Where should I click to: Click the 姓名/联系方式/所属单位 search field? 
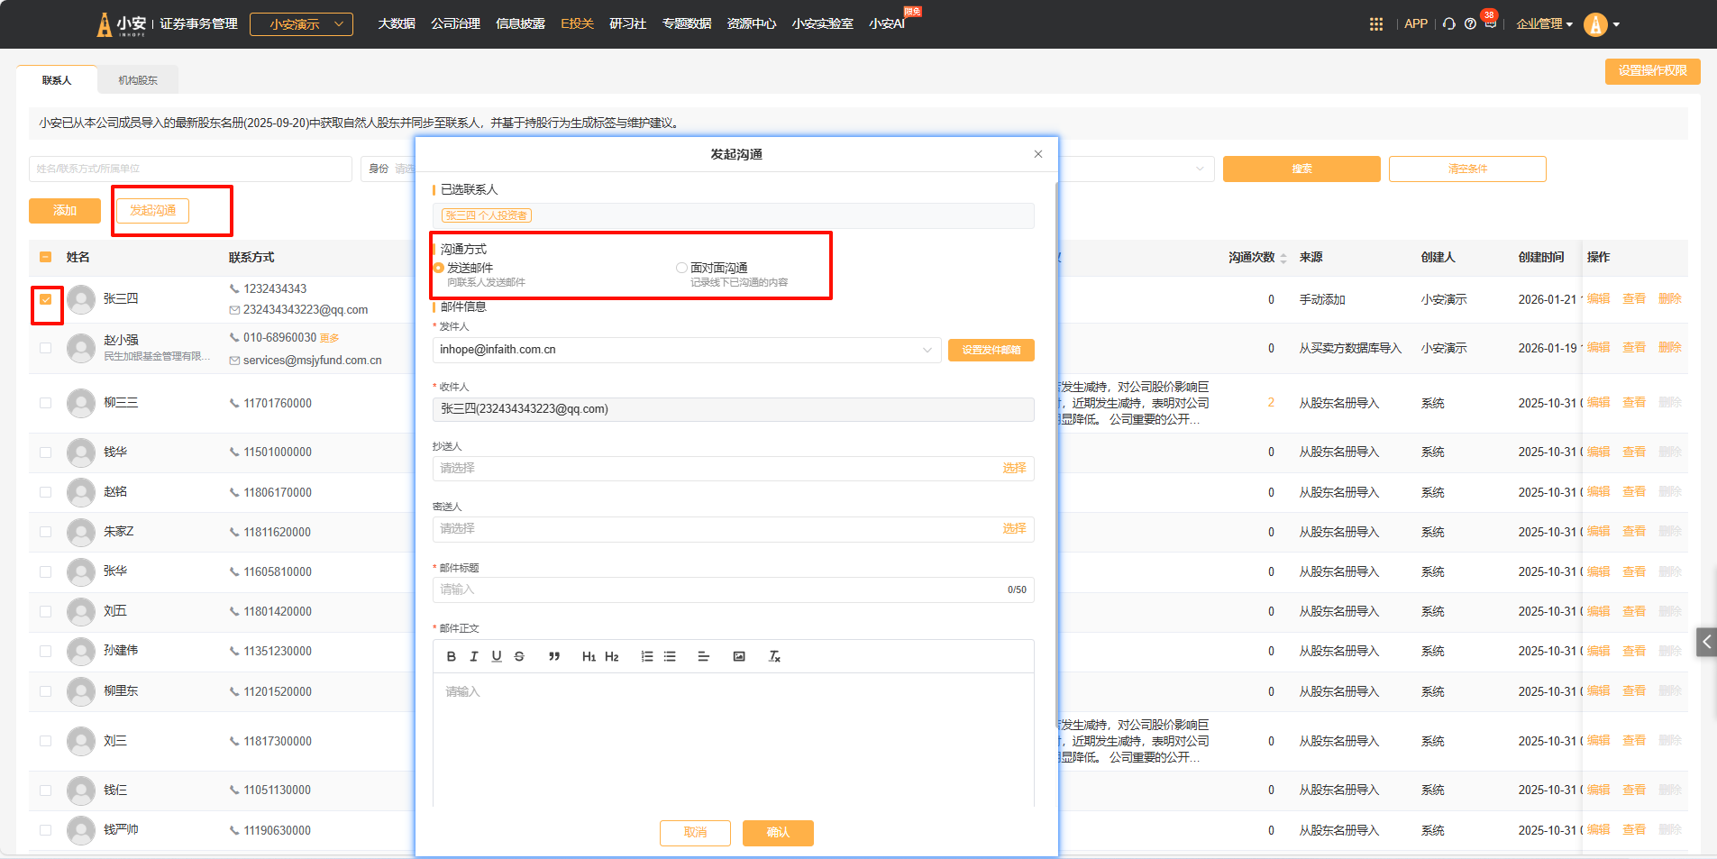click(190, 169)
